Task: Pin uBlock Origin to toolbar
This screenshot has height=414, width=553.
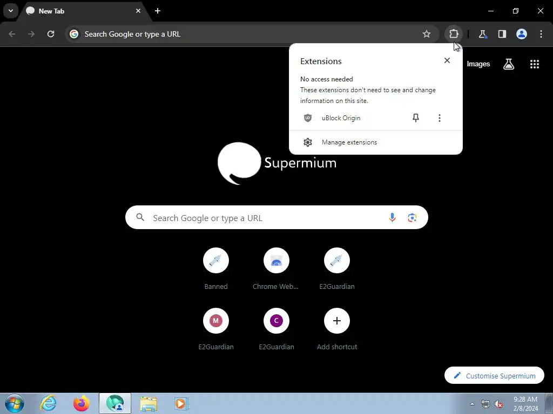Action: point(416,118)
